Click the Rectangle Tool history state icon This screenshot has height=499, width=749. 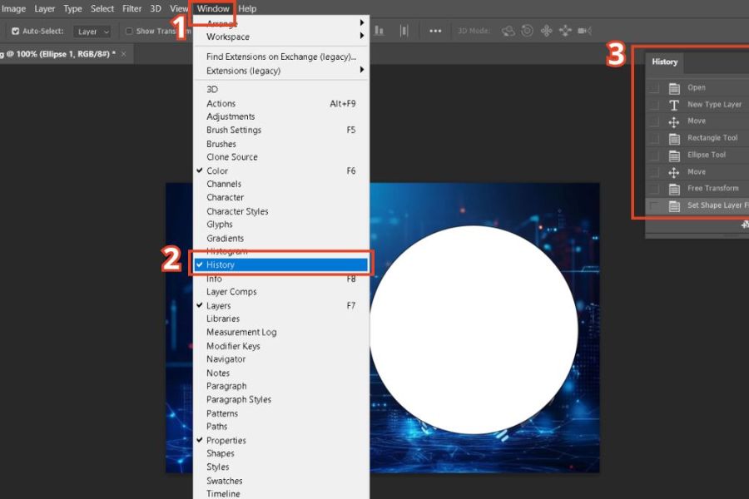tap(674, 139)
